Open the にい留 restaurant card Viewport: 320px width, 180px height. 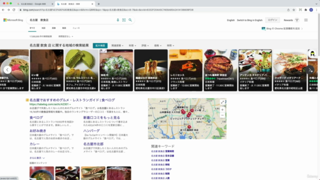46,70
